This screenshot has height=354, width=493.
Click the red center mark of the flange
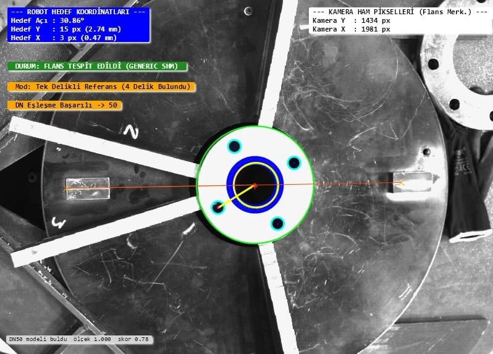pos(255,185)
